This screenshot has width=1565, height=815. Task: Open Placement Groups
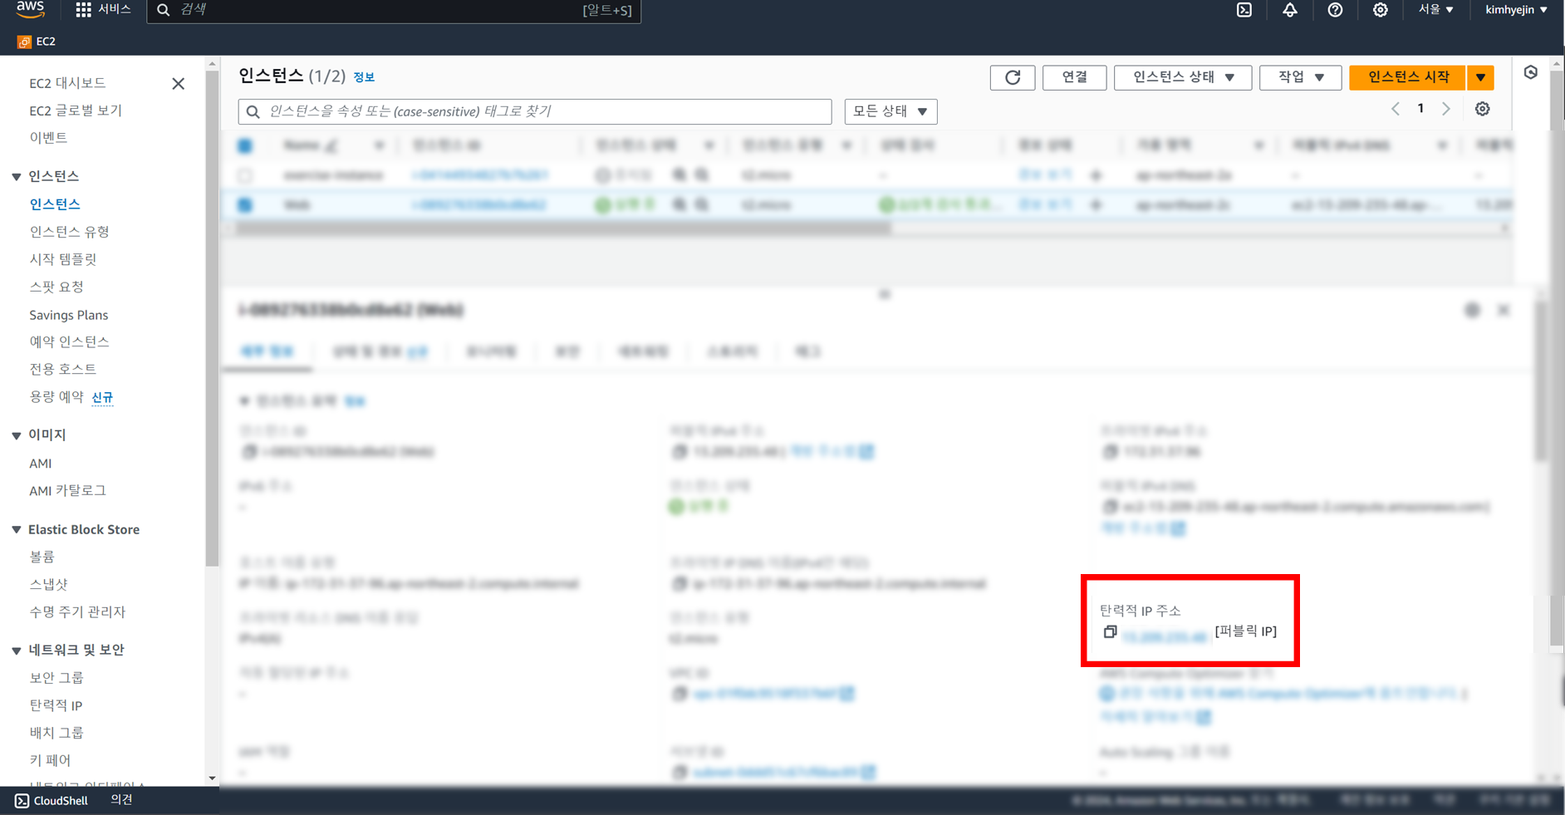coord(56,733)
